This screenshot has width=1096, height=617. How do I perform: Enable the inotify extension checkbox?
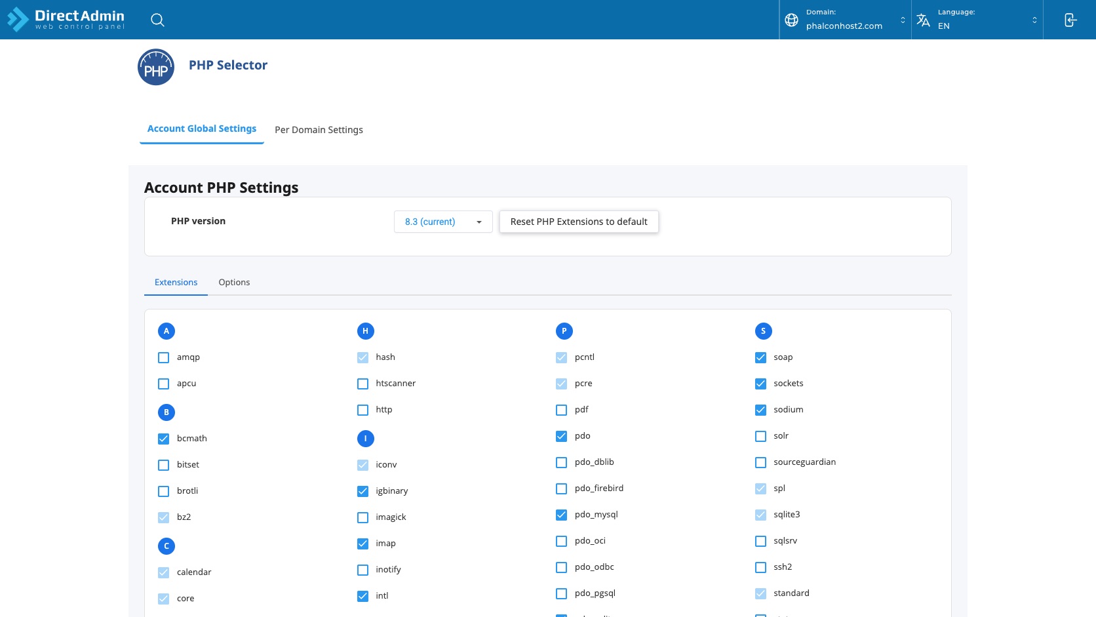[363, 570]
